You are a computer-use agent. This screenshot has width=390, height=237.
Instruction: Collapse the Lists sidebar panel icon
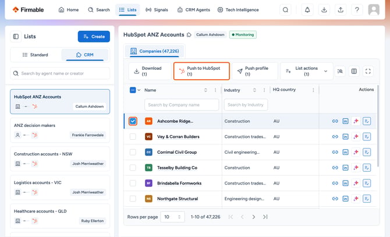click(x=16, y=37)
